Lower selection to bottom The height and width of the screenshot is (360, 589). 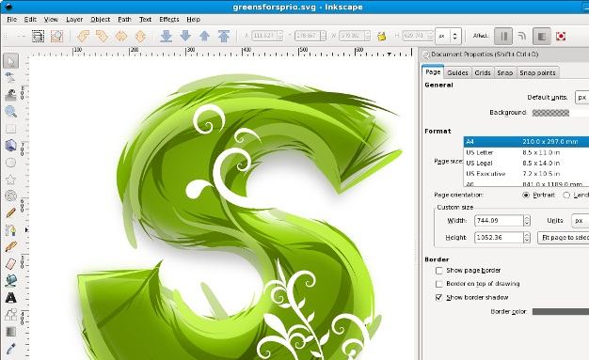click(166, 36)
